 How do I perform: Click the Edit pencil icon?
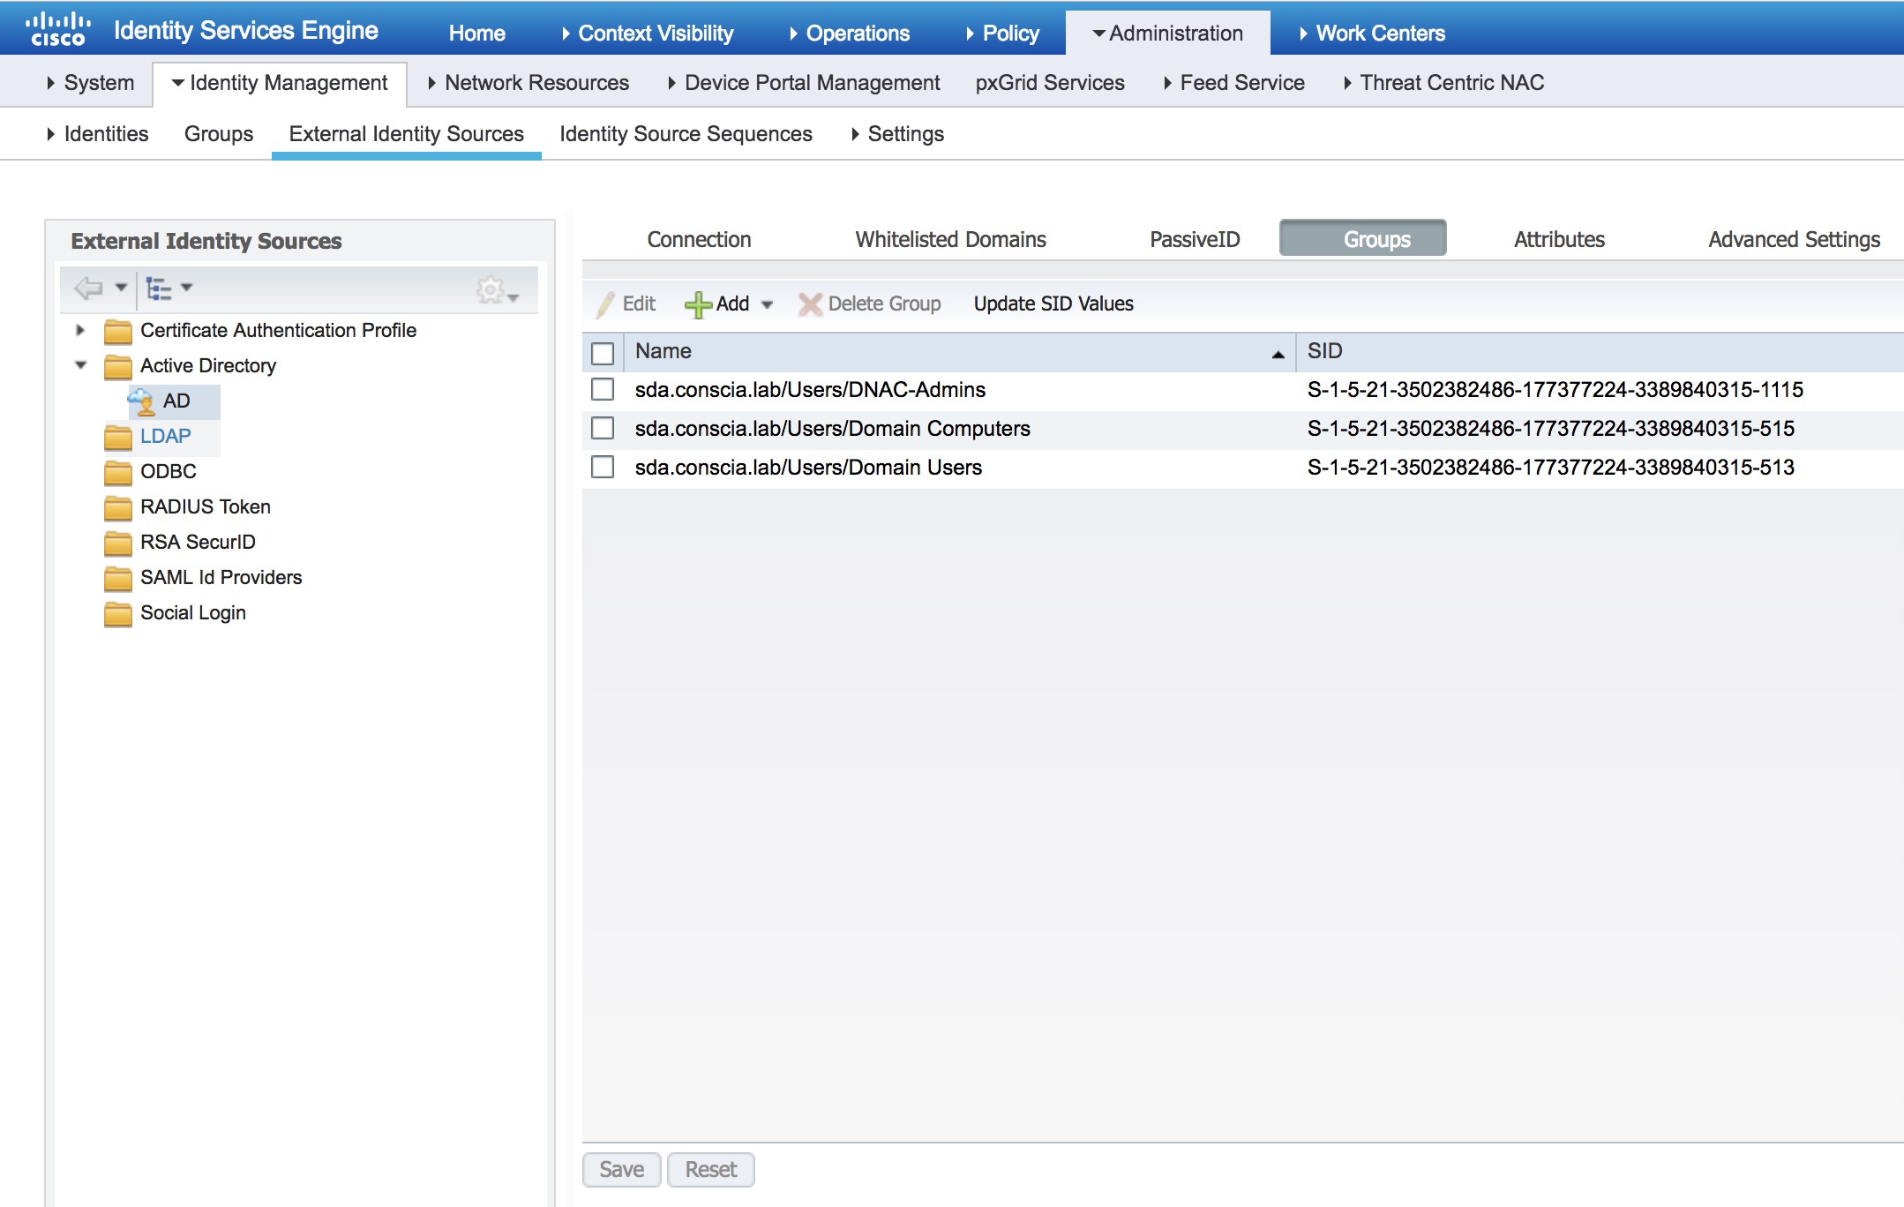click(605, 304)
